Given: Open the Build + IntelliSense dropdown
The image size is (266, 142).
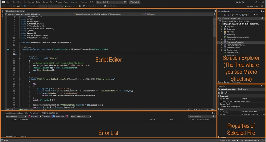Looking at the screenshot, I should [81, 116].
